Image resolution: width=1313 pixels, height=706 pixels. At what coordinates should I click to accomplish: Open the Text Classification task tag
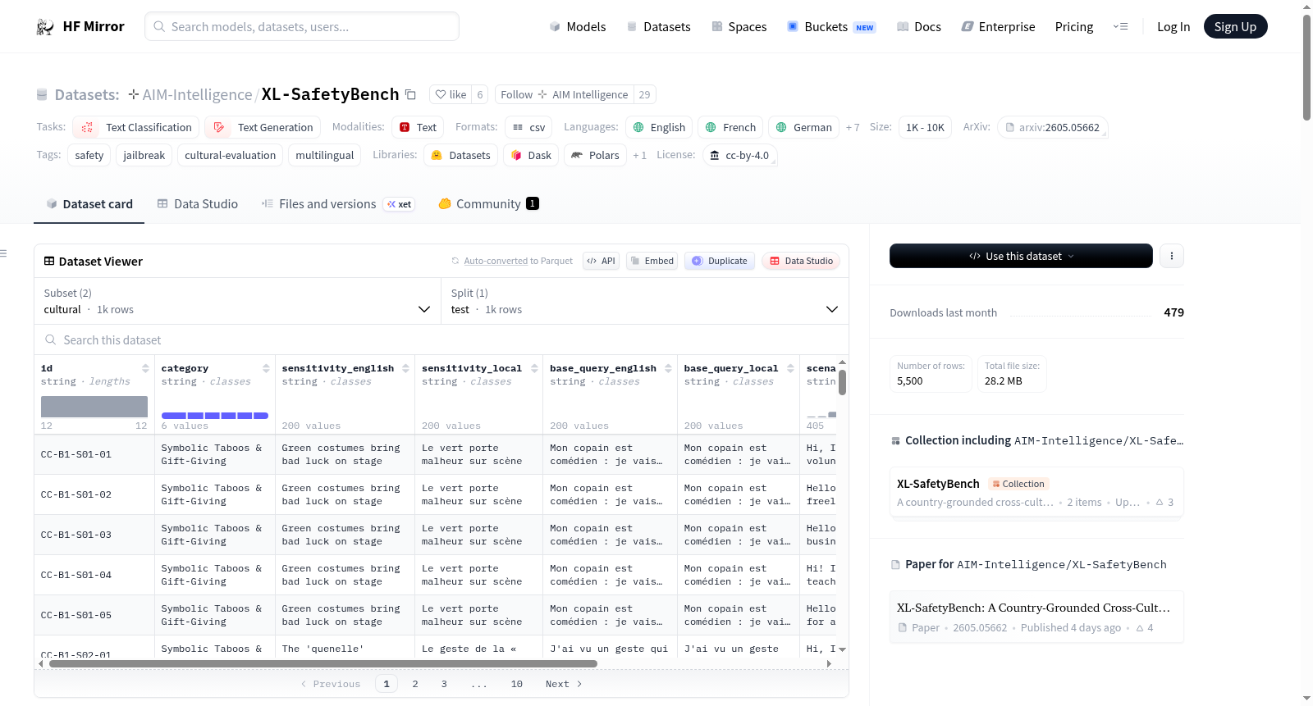pyautogui.click(x=136, y=127)
